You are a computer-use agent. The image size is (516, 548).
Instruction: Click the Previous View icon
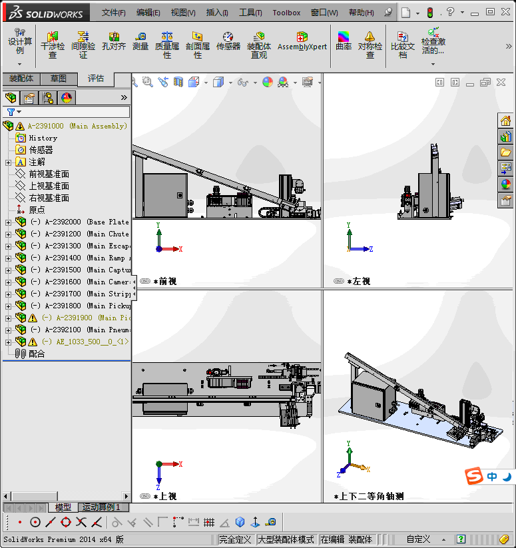coord(163,82)
